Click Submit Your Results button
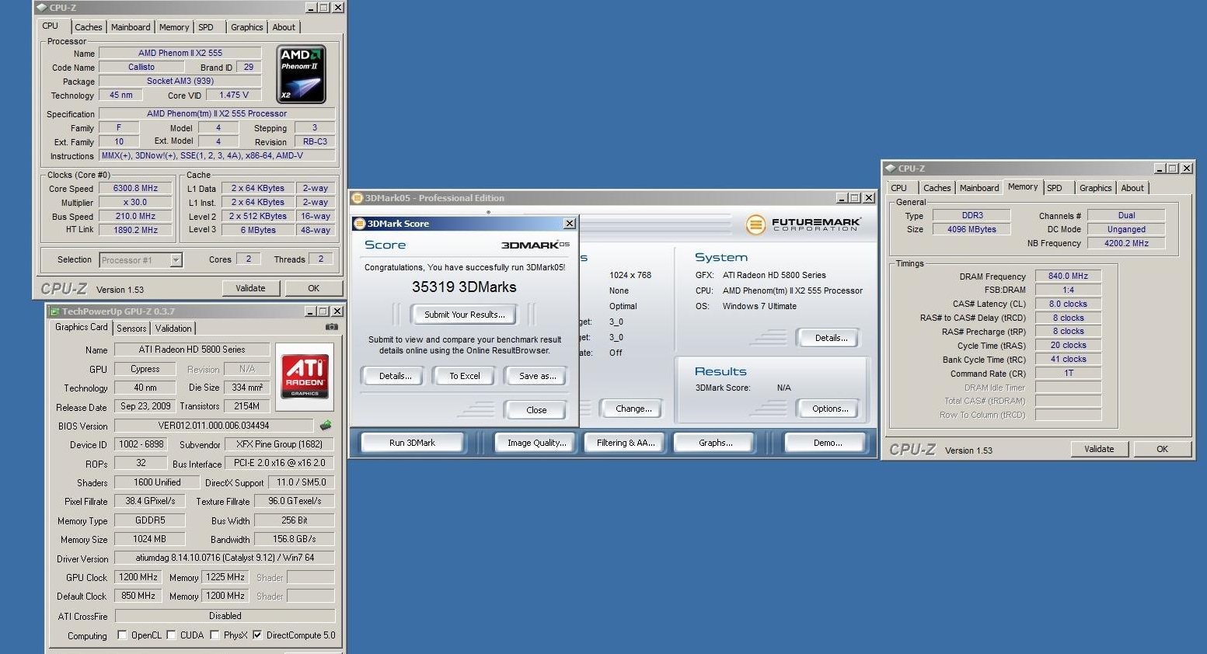1207x654 pixels. click(465, 315)
